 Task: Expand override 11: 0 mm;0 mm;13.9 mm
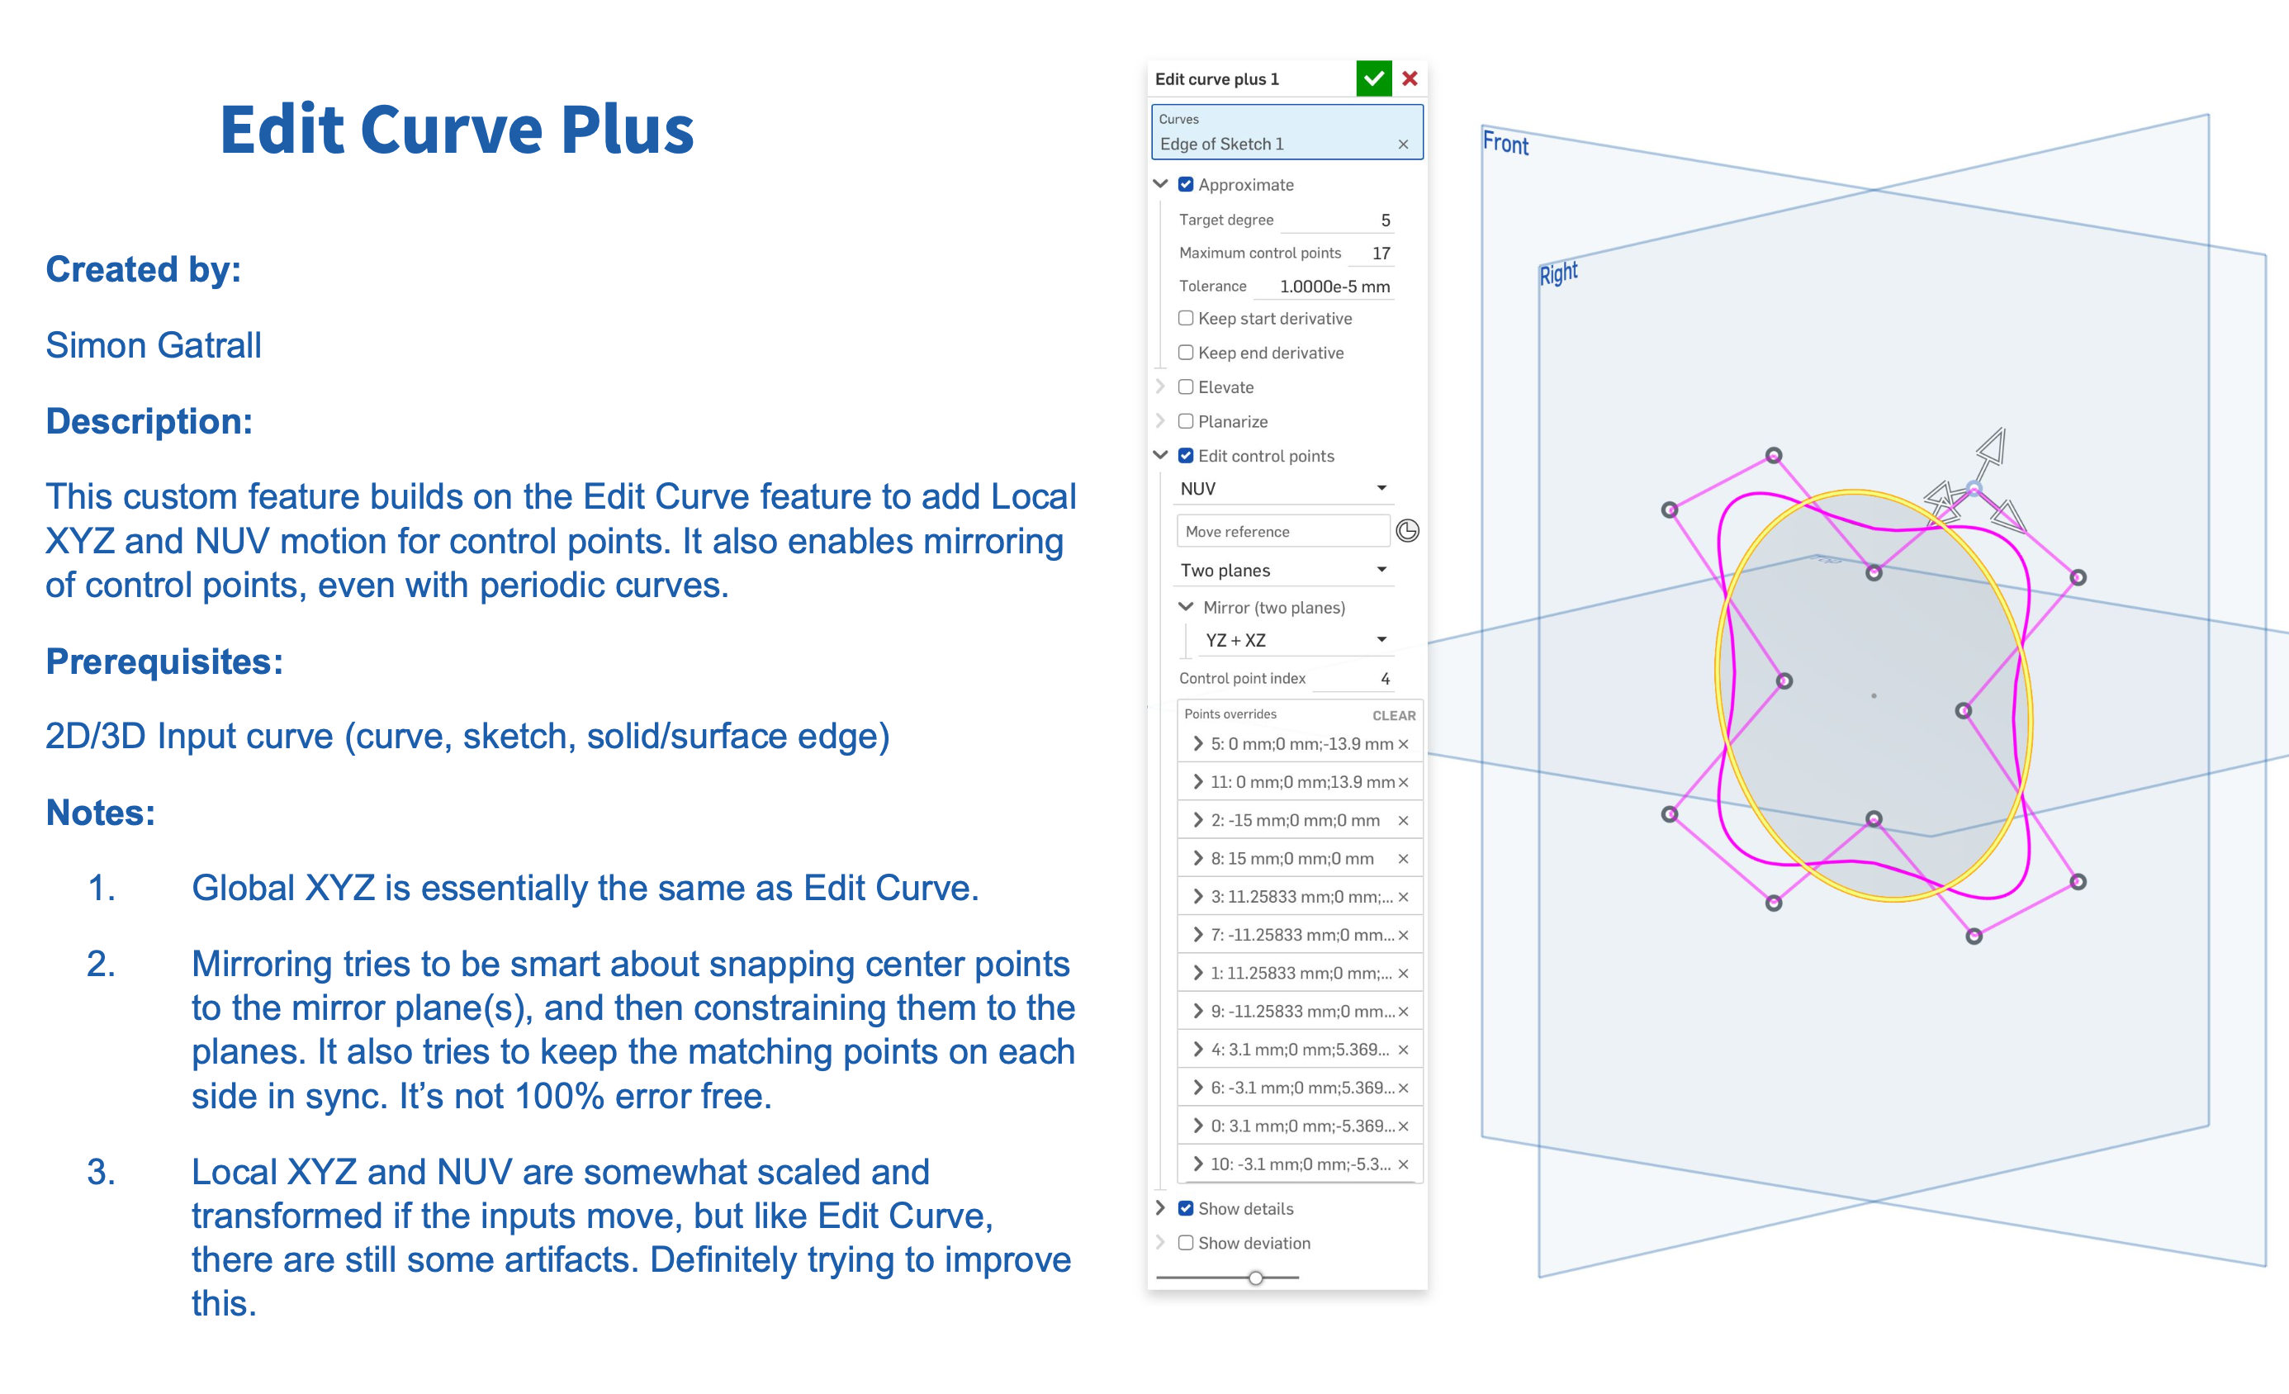1198,781
